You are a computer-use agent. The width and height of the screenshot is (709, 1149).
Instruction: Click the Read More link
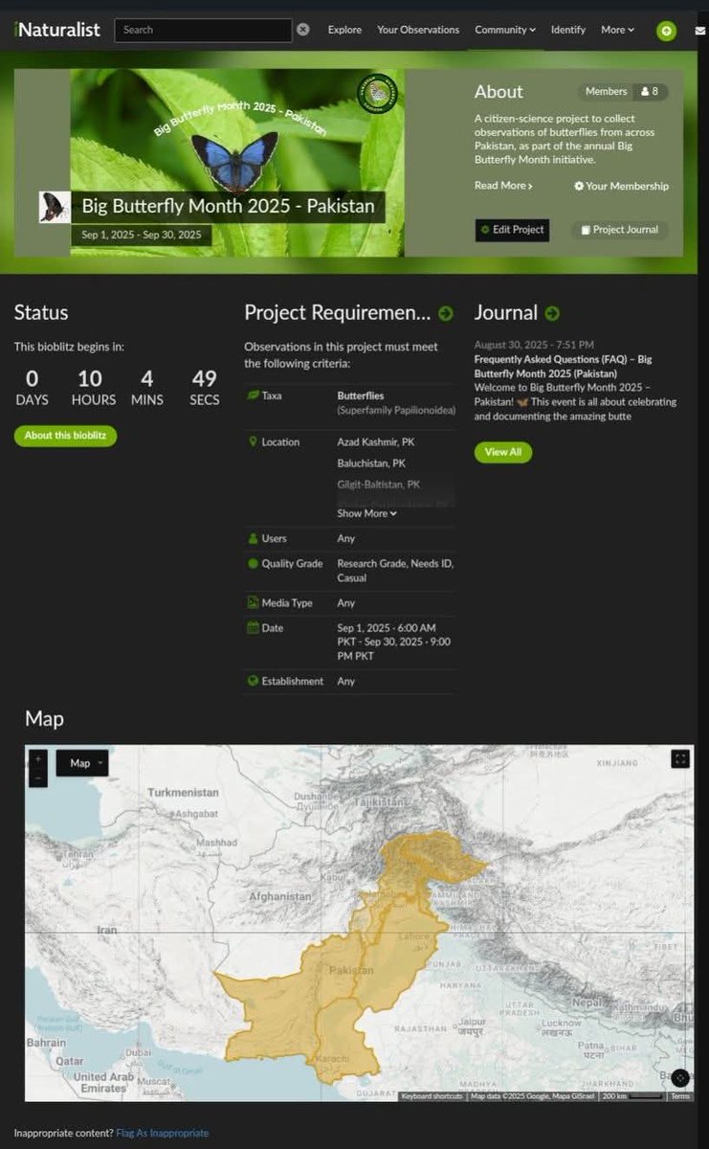point(503,186)
